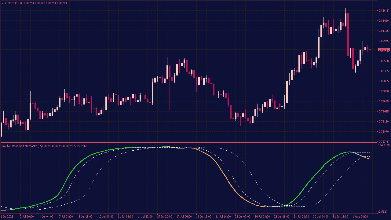Click the 10 Jul 00:00 time axis label
The image size is (391, 220).
[106, 217]
